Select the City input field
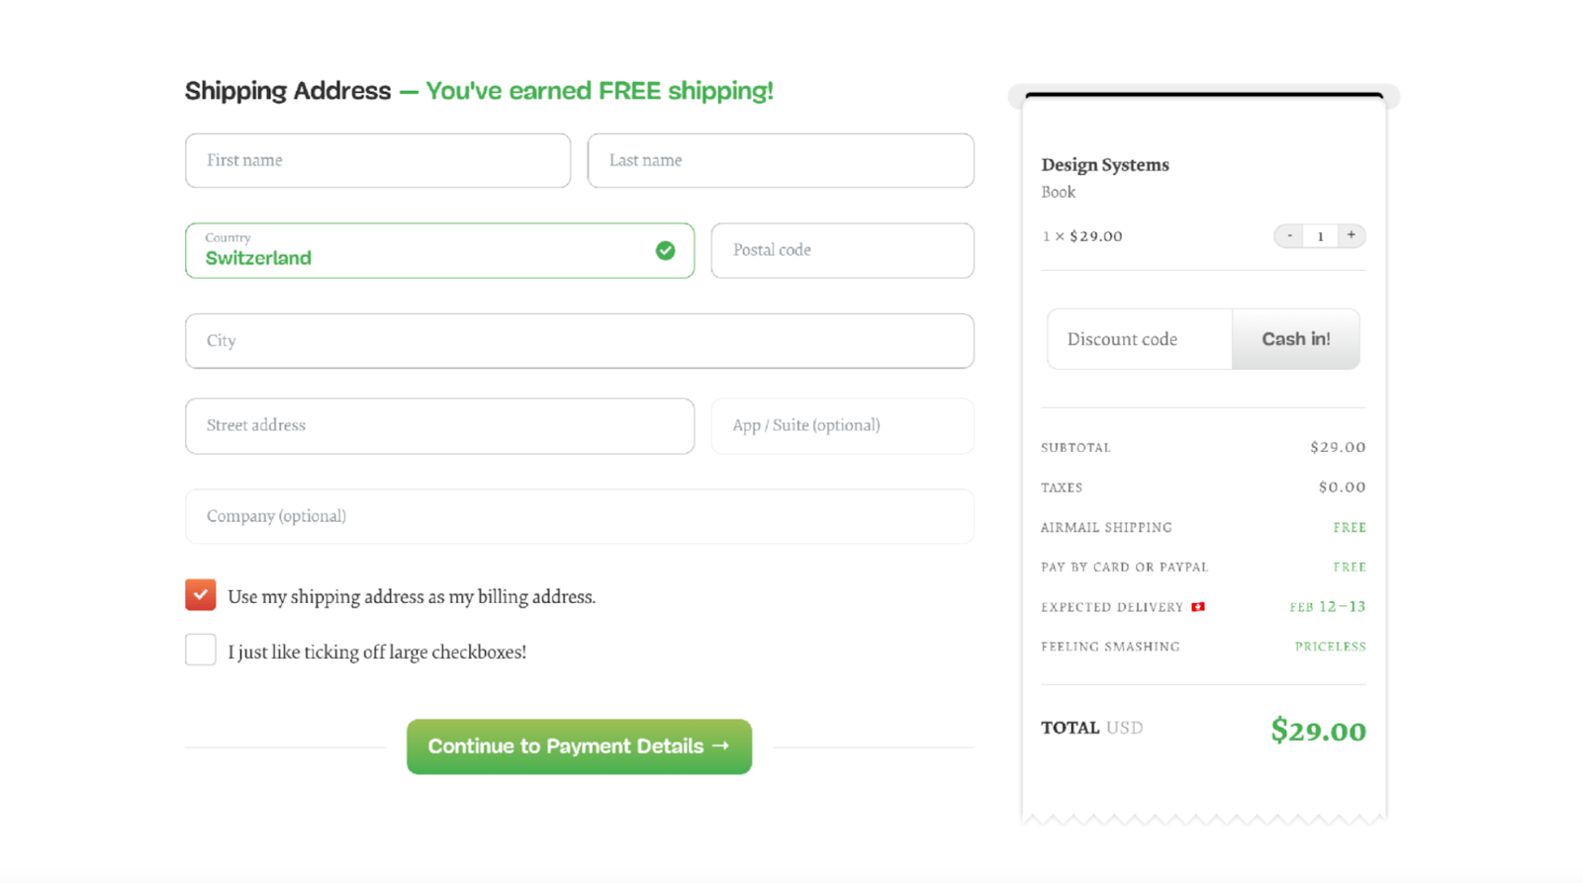The height and width of the screenshot is (883, 1583). tap(579, 341)
